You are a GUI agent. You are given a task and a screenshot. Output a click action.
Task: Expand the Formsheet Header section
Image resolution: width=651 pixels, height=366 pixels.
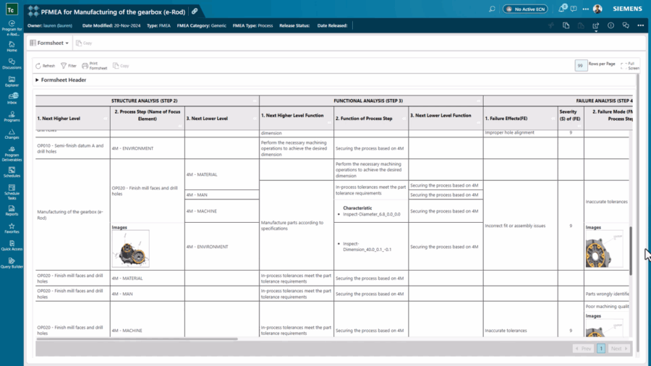[x=61, y=80]
